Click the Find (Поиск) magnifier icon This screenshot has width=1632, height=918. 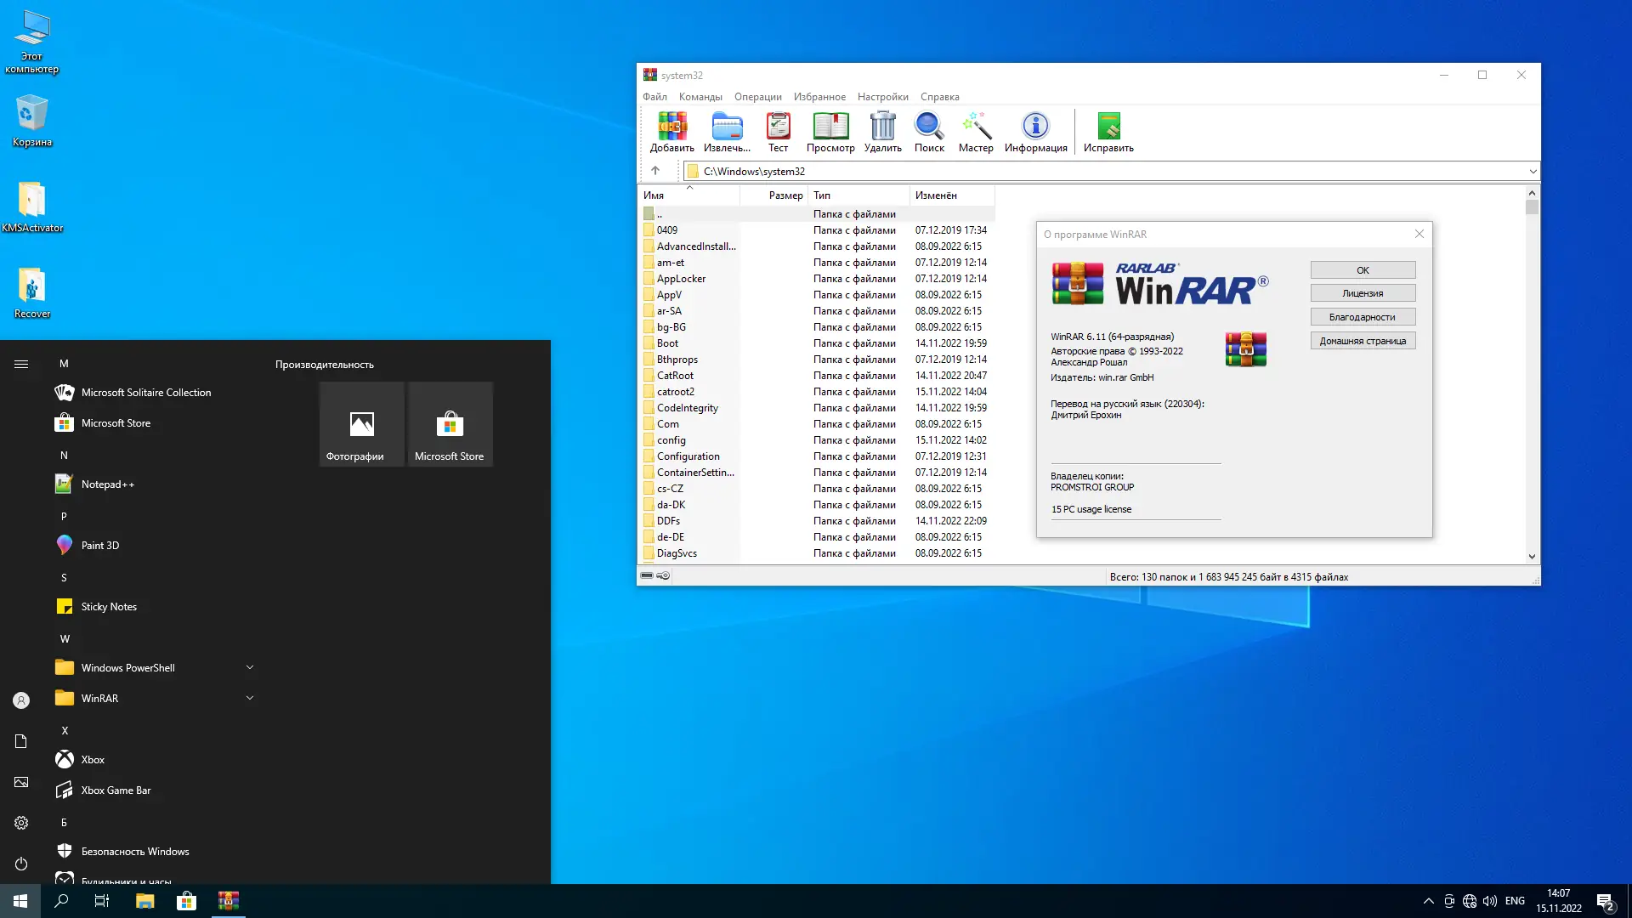[x=929, y=127]
